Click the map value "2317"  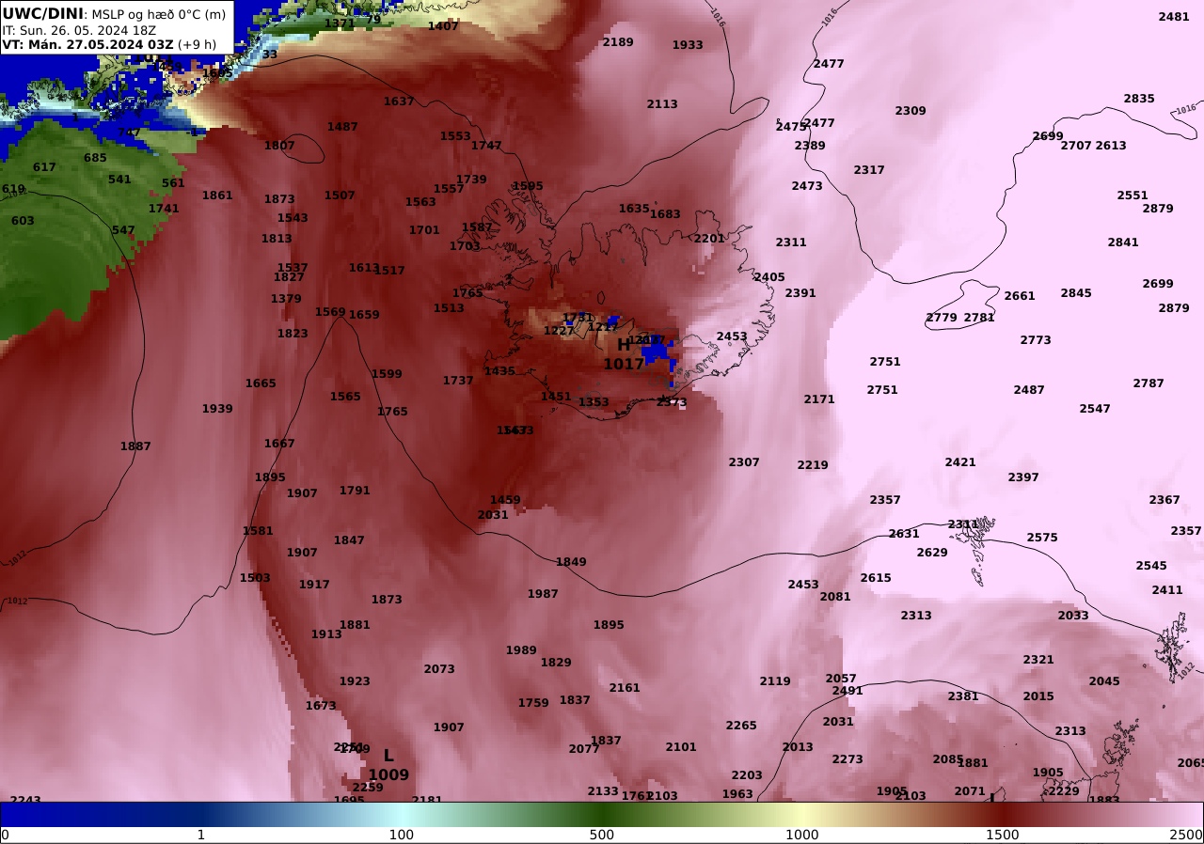[869, 170]
